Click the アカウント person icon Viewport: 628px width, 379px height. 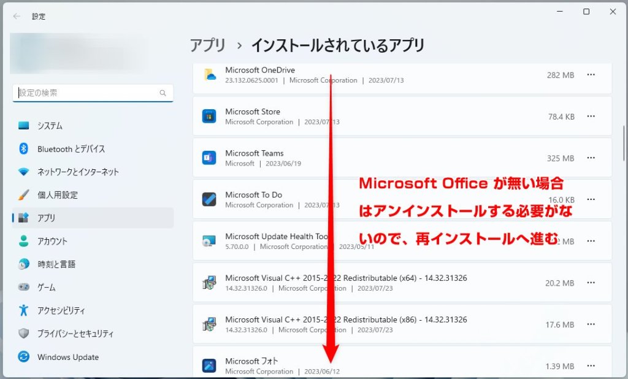[24, 241]
